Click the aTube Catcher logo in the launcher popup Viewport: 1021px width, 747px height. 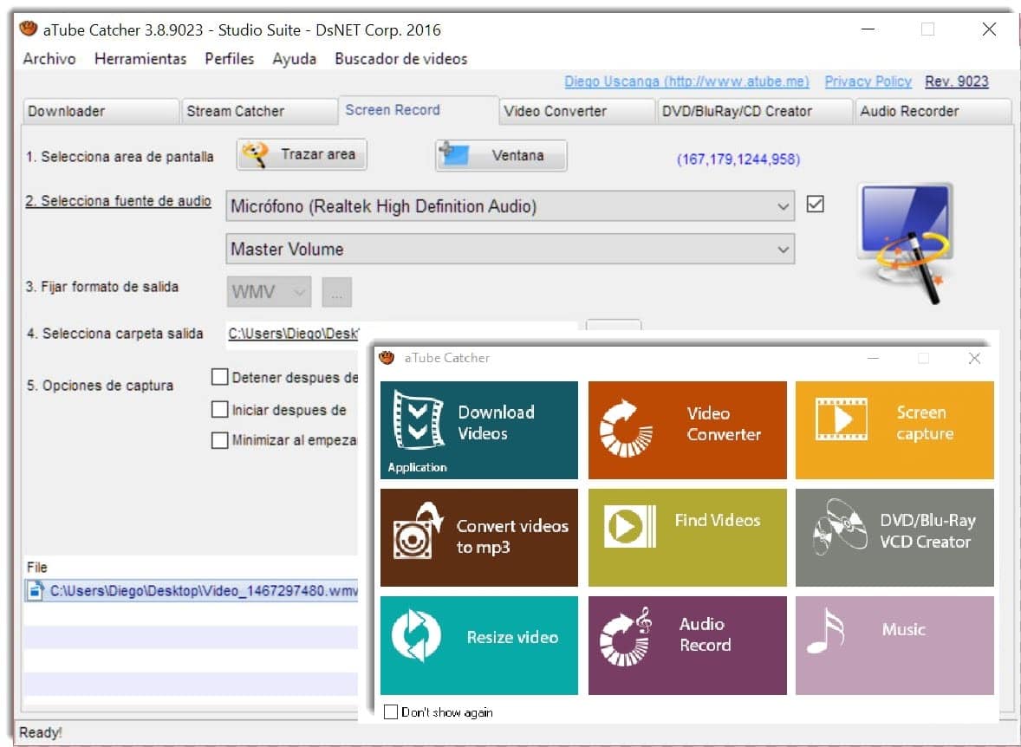(x=387, y=358)
